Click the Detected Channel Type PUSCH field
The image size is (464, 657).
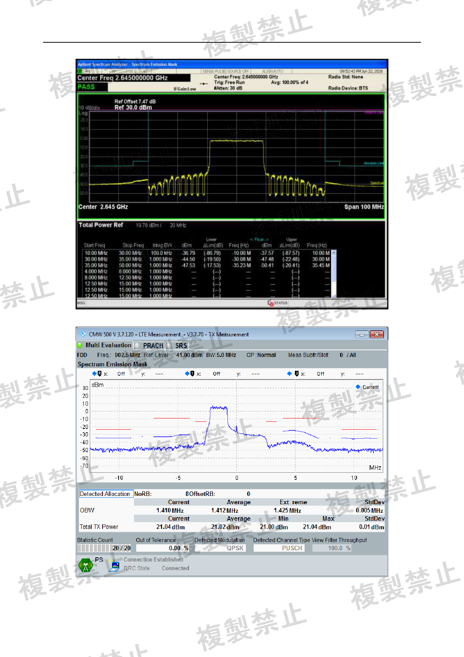pos(279,548)
